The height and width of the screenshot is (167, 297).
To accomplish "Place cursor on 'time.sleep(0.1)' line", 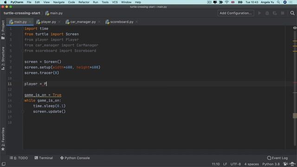I will [49, 106].
